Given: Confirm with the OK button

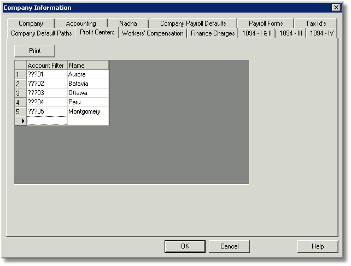Looking at the screenshot, I should point(185,246).
